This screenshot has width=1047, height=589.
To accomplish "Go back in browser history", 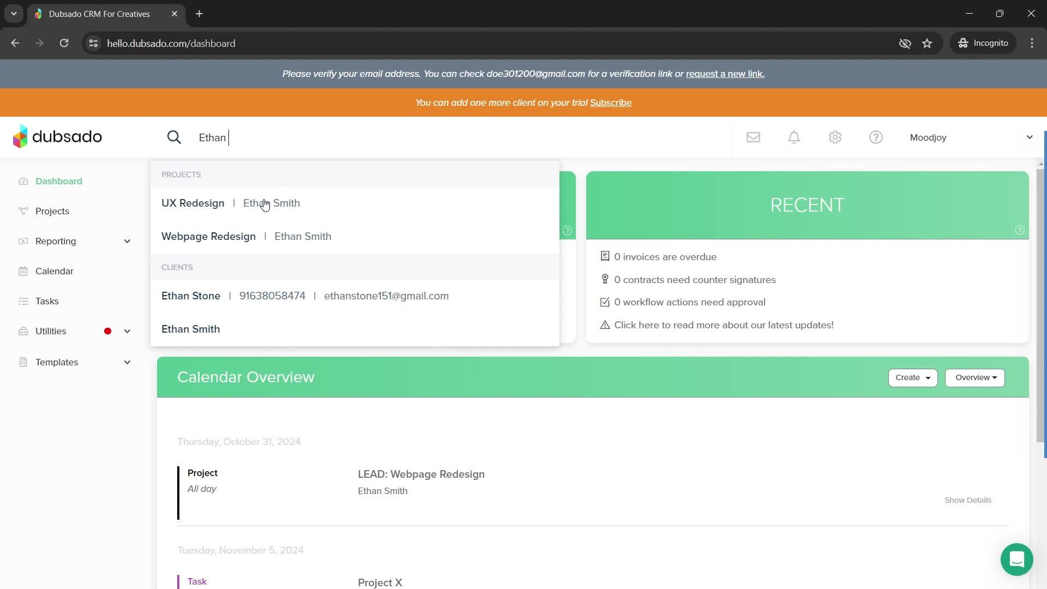I will pos(15,43).
